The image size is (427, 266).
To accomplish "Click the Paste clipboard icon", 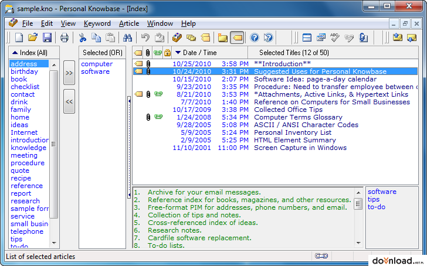I will (110, 37).
